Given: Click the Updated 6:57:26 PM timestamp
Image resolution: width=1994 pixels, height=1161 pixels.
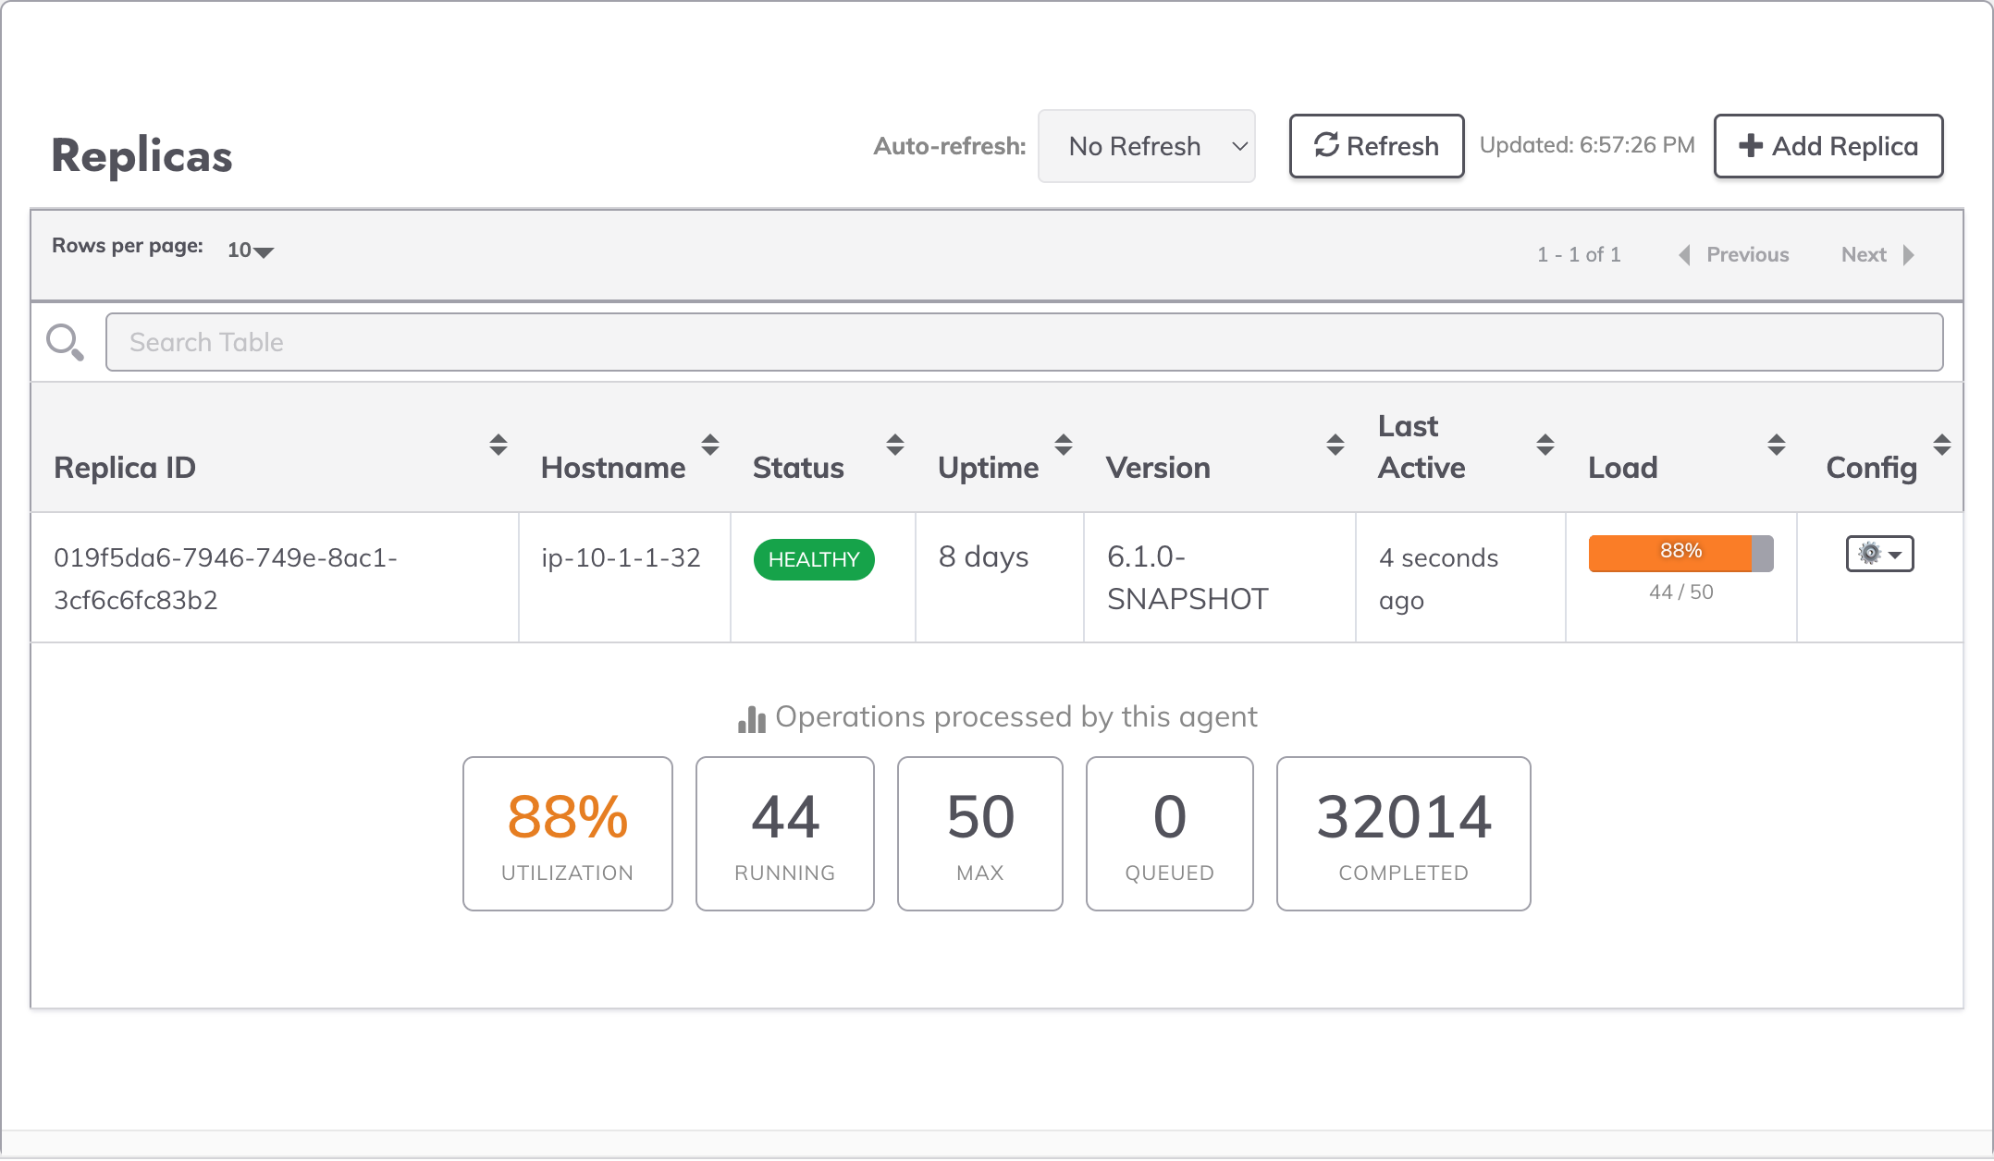Looking at the screenshot, I should (1587, 145).
